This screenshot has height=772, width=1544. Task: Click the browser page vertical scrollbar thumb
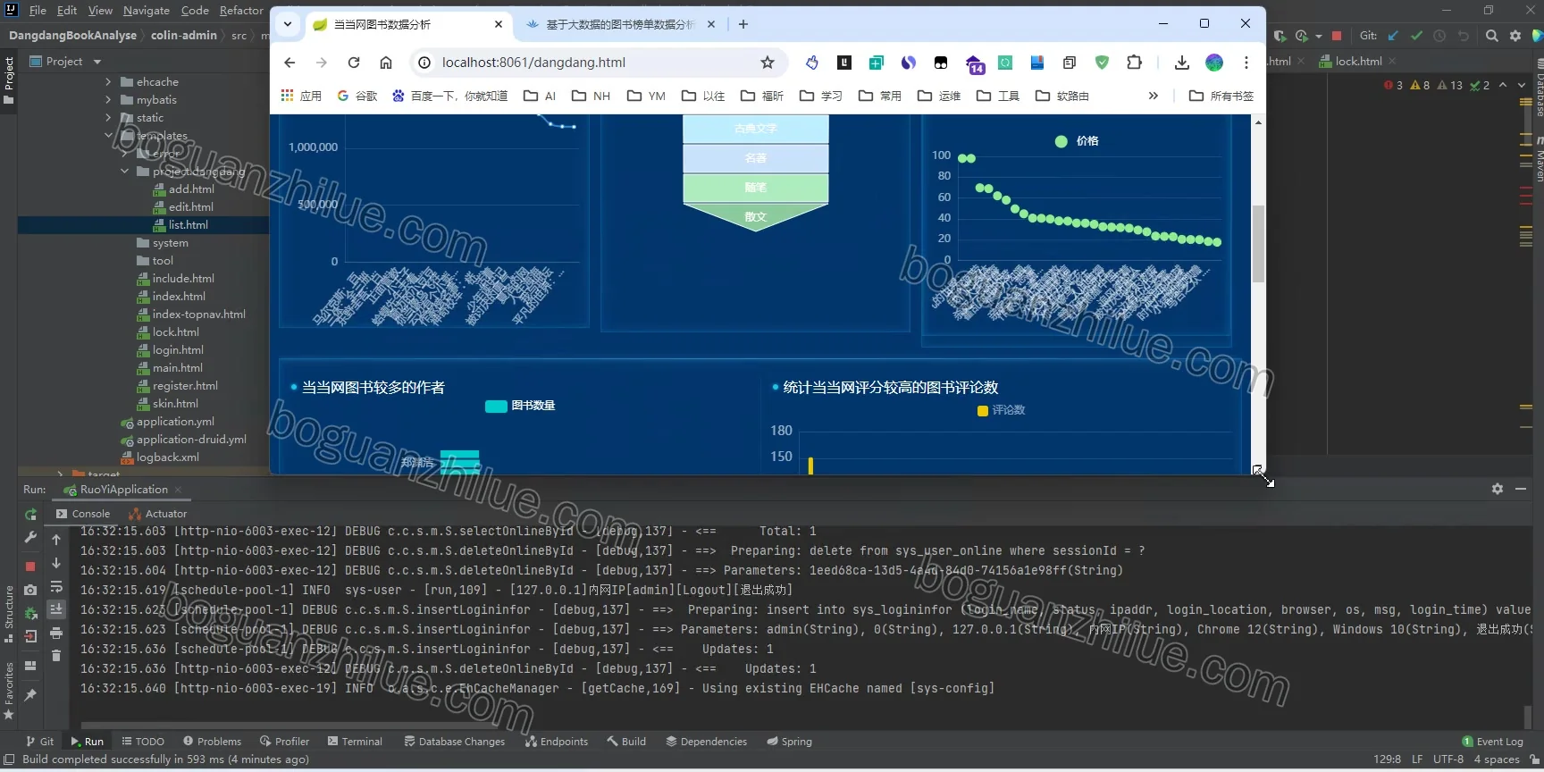[1258, 244]
